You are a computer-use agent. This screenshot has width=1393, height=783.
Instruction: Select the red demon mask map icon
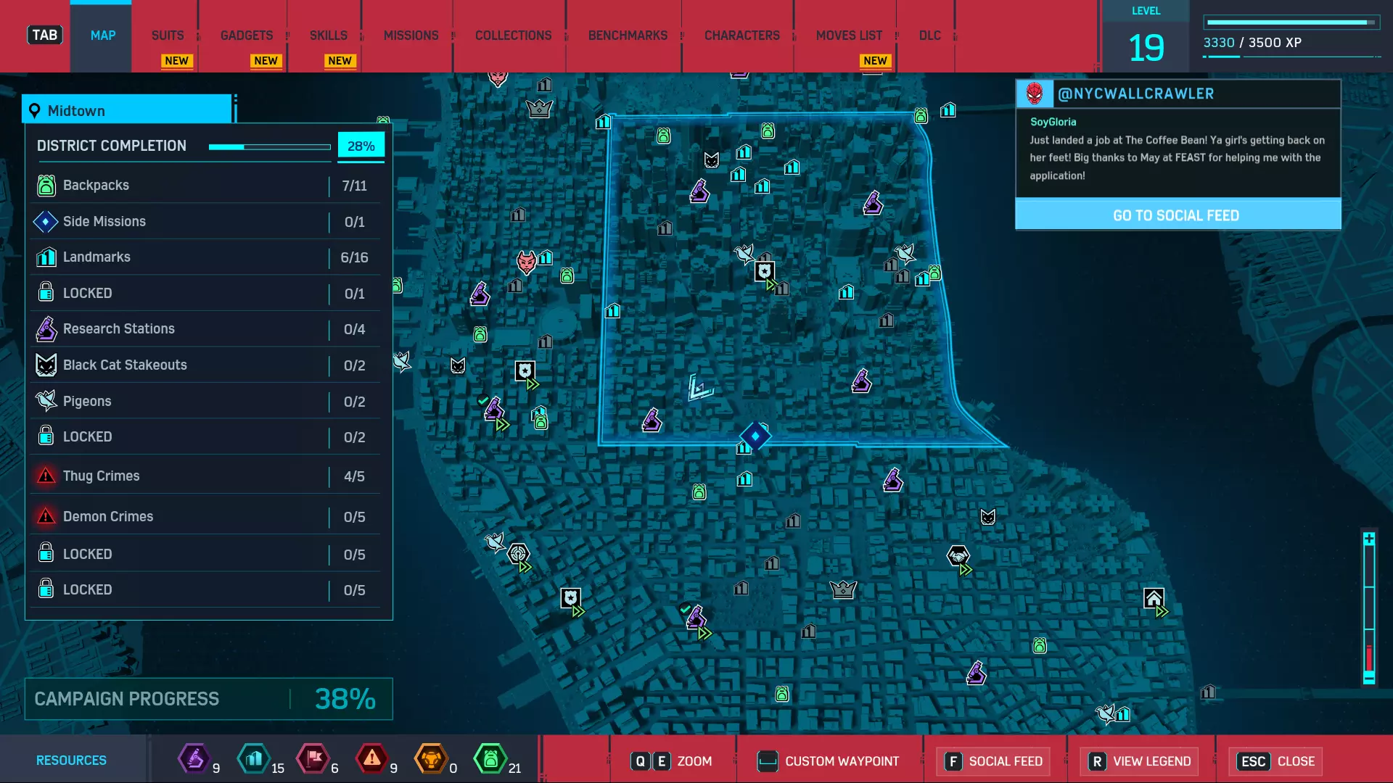526,262
